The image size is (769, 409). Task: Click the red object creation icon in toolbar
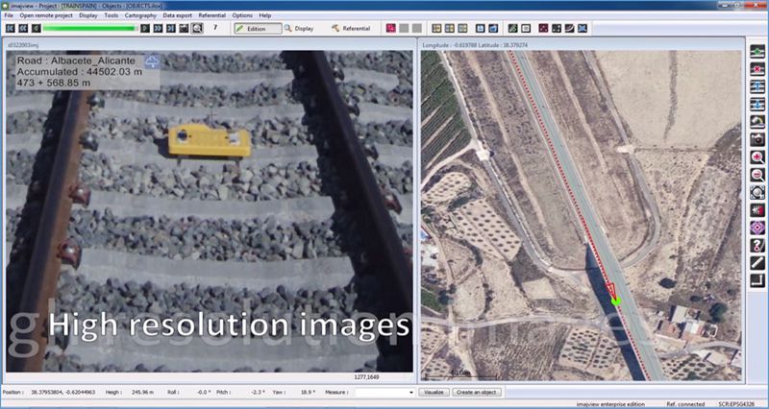click(391, 29)
